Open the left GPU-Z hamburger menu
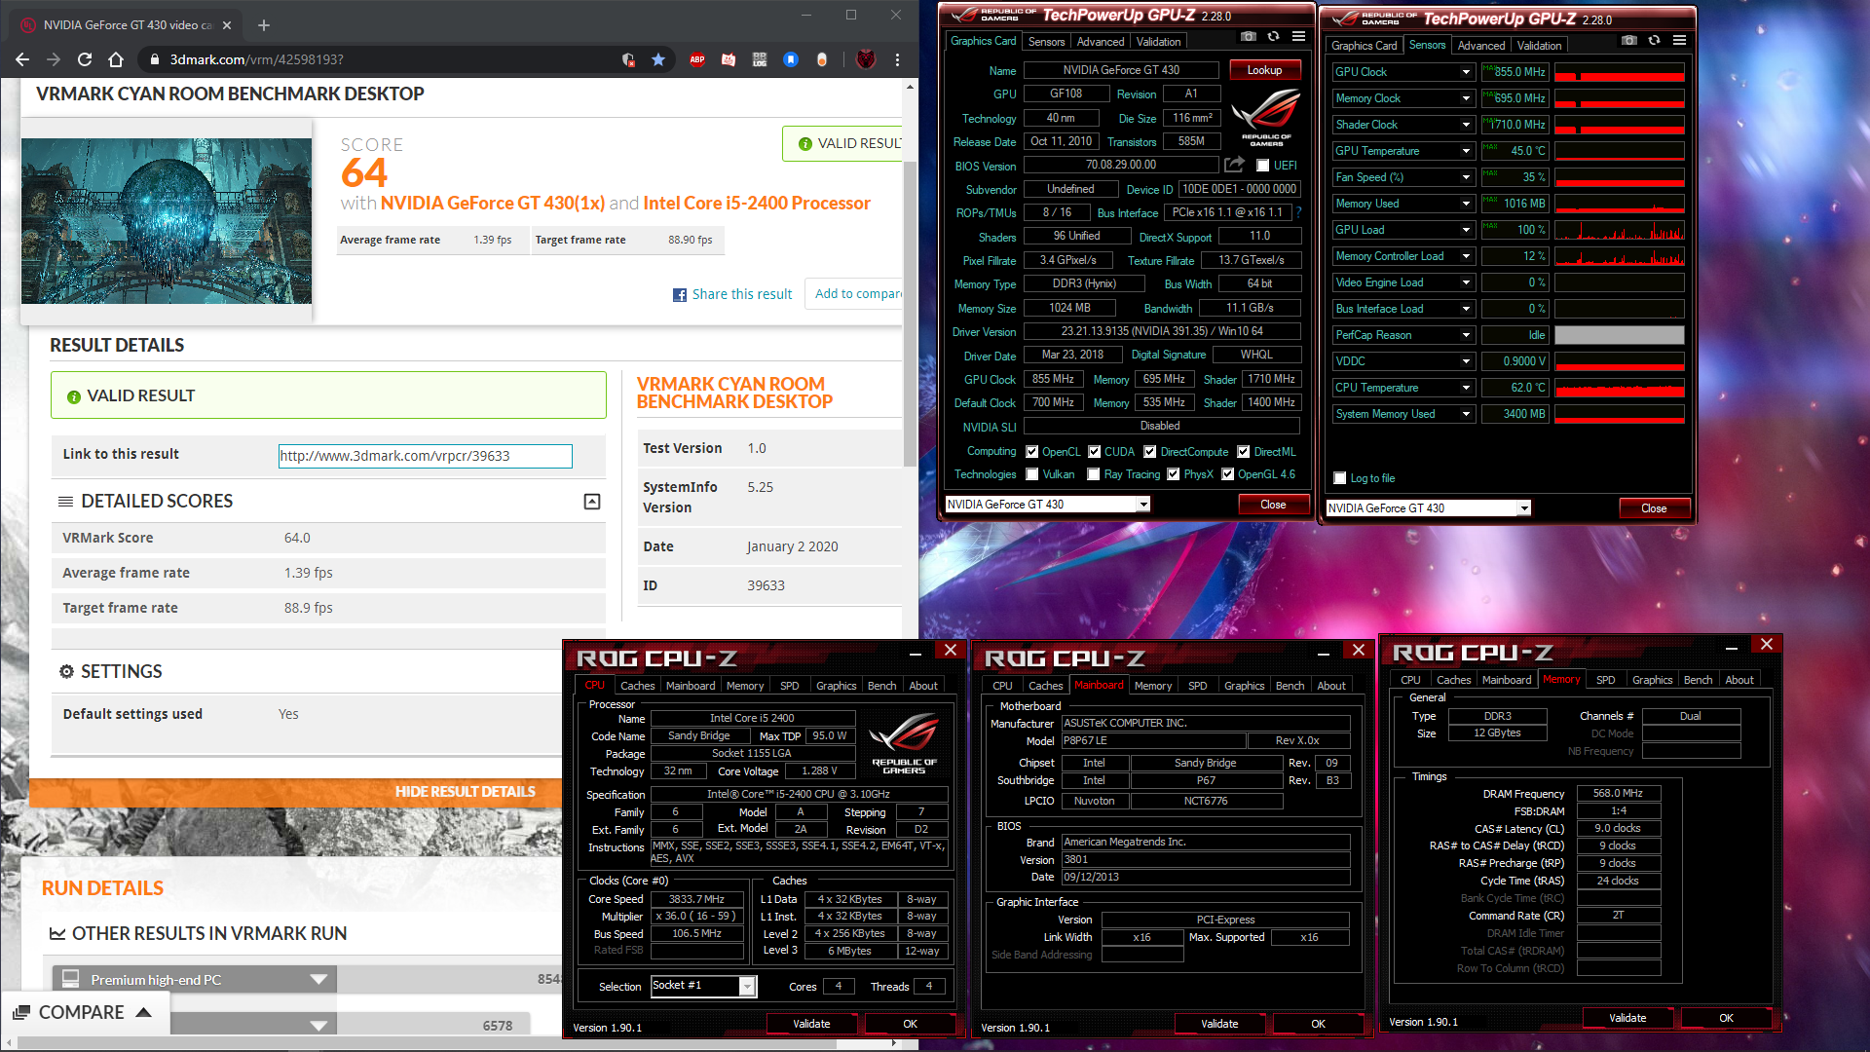 coord(1298,37)
